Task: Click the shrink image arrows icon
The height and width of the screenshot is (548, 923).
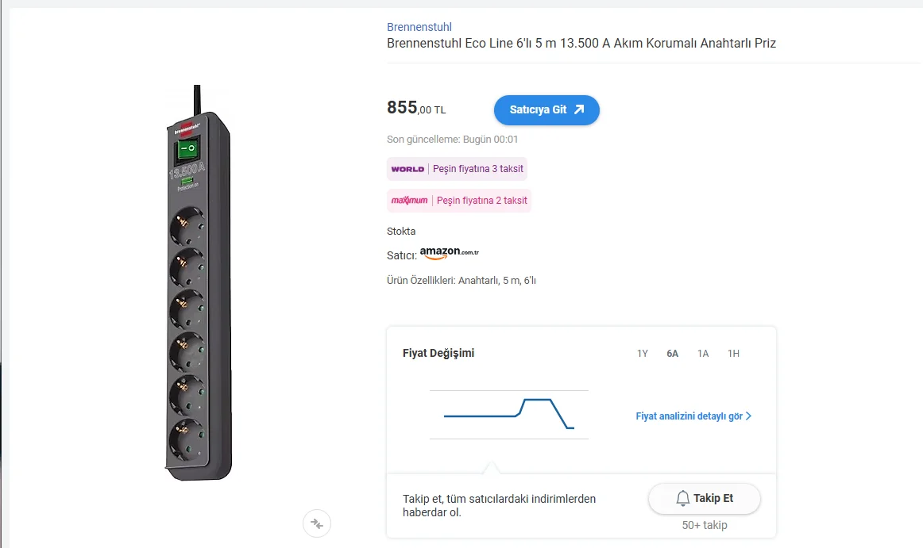Action: [317, 523]
